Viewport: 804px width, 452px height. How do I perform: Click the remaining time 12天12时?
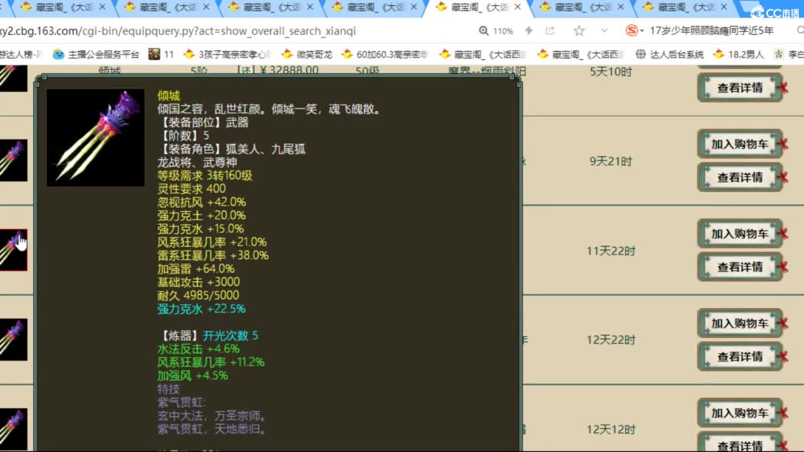611,430
